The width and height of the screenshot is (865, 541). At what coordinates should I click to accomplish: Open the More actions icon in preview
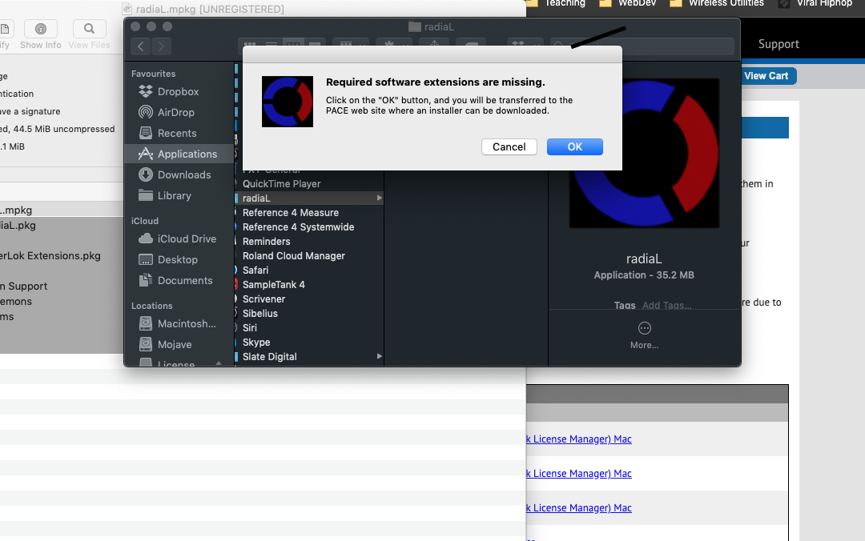[x=644, y=329]
